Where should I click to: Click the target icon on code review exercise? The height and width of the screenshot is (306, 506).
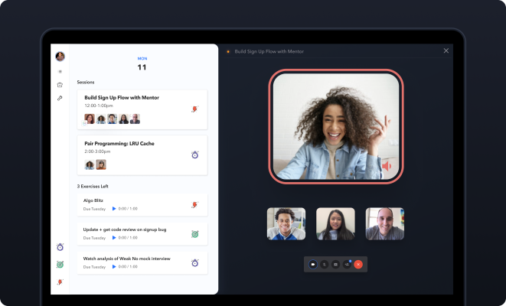tap(194, 233)
